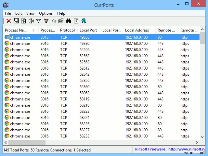Sort by first Remote column header

coord(167,30)
